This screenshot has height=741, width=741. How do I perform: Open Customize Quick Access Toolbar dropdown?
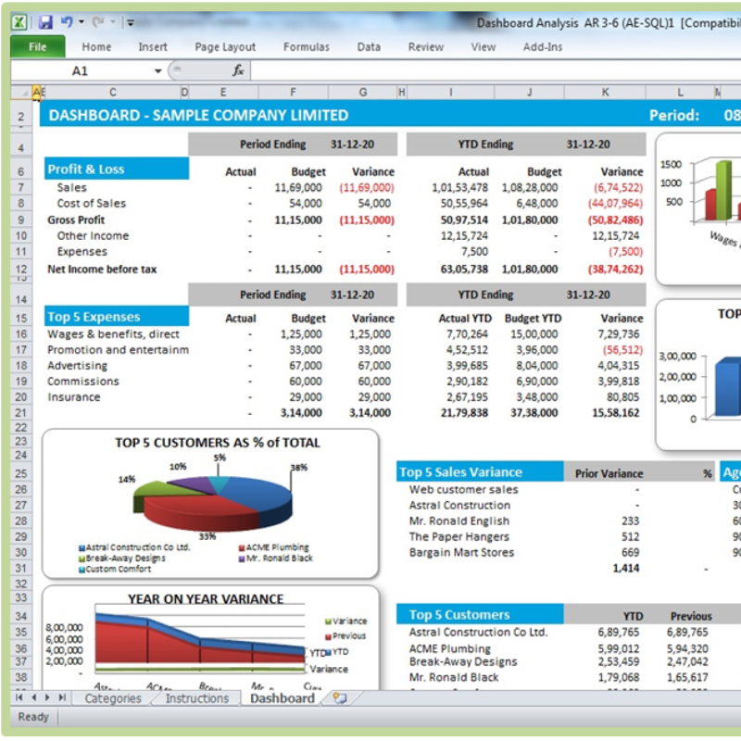tap(131, 22)
